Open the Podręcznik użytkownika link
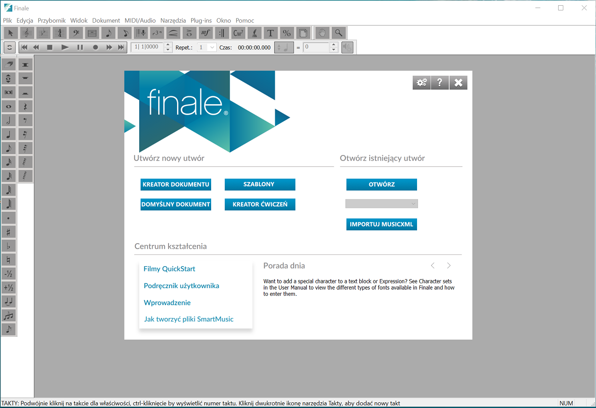Screen dimensions: 596x408 click(x=181, y=286)
